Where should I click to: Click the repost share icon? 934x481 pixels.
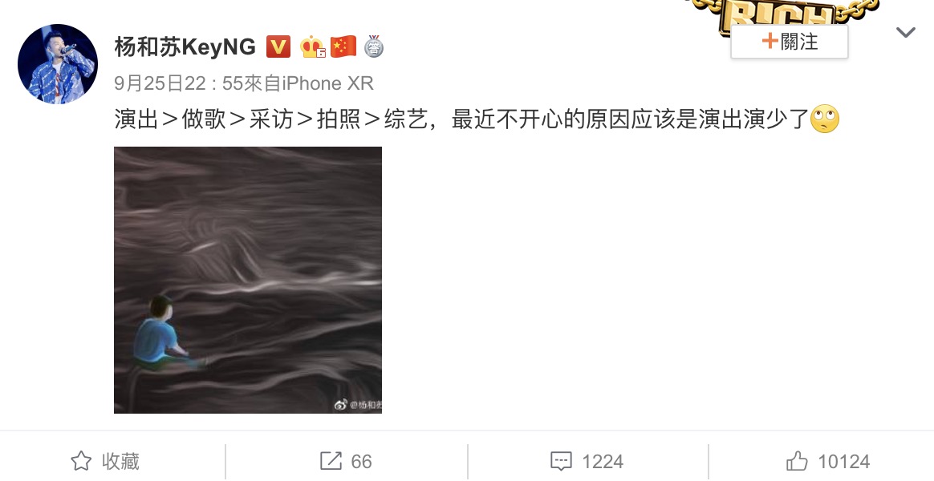[x=331, y=461]
